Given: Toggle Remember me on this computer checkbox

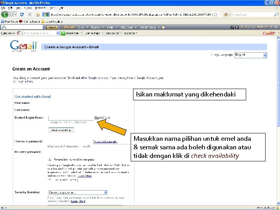Looking at the screenshot, I should point(50,159).
